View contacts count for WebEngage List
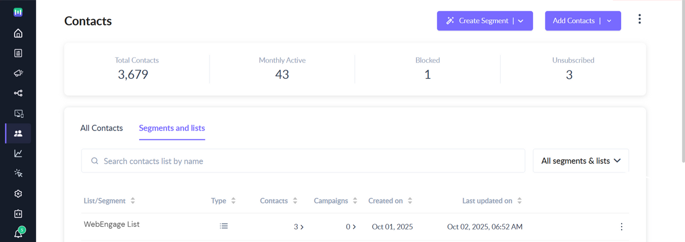 299,227
